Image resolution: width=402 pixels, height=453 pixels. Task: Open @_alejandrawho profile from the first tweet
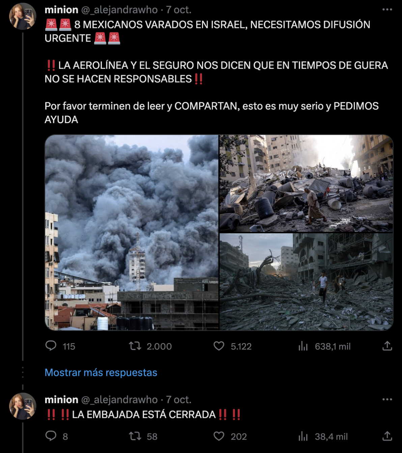tap(119, 10)
